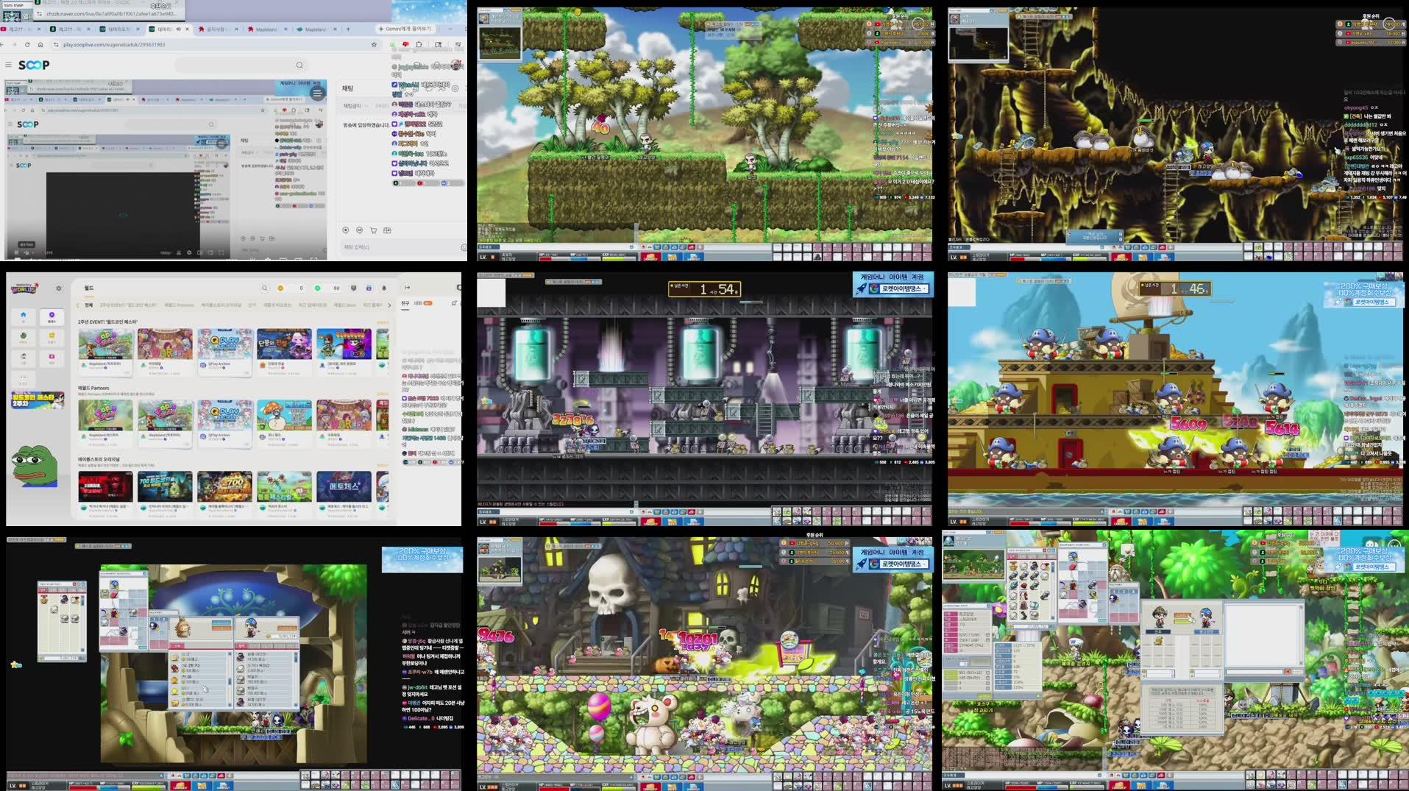Click the Worlds logout arrow icon
Viewport: 1409px width, 791px height.
point(407,288)
